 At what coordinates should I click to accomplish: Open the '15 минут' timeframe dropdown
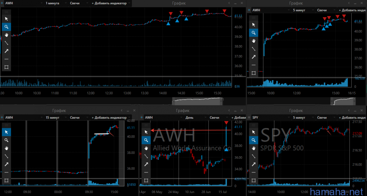55,118
